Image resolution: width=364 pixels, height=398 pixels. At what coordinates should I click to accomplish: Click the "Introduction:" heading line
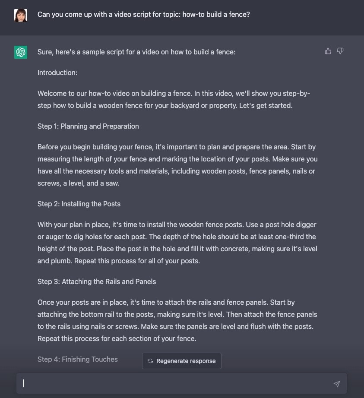click(x=57, y=73)
